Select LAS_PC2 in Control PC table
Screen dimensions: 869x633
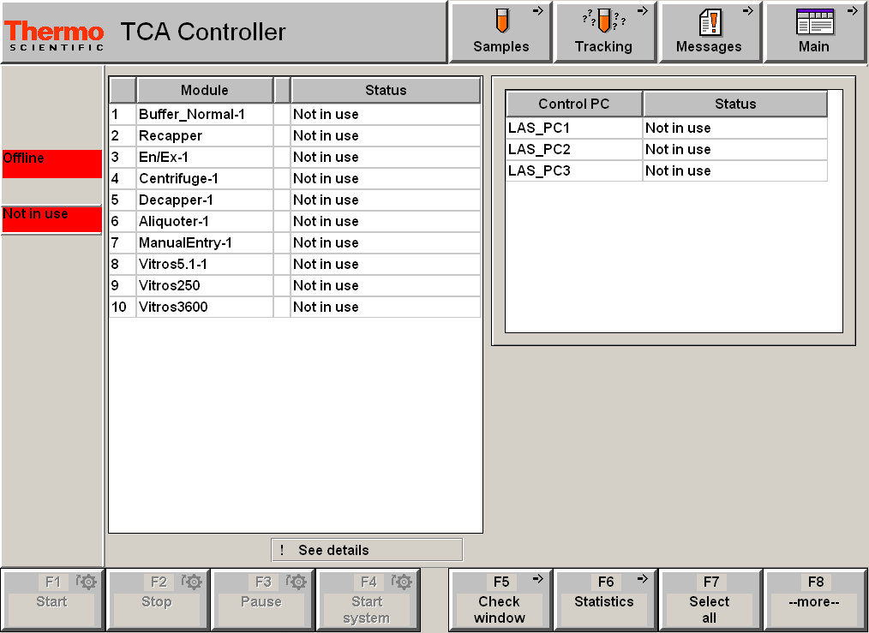667,150
